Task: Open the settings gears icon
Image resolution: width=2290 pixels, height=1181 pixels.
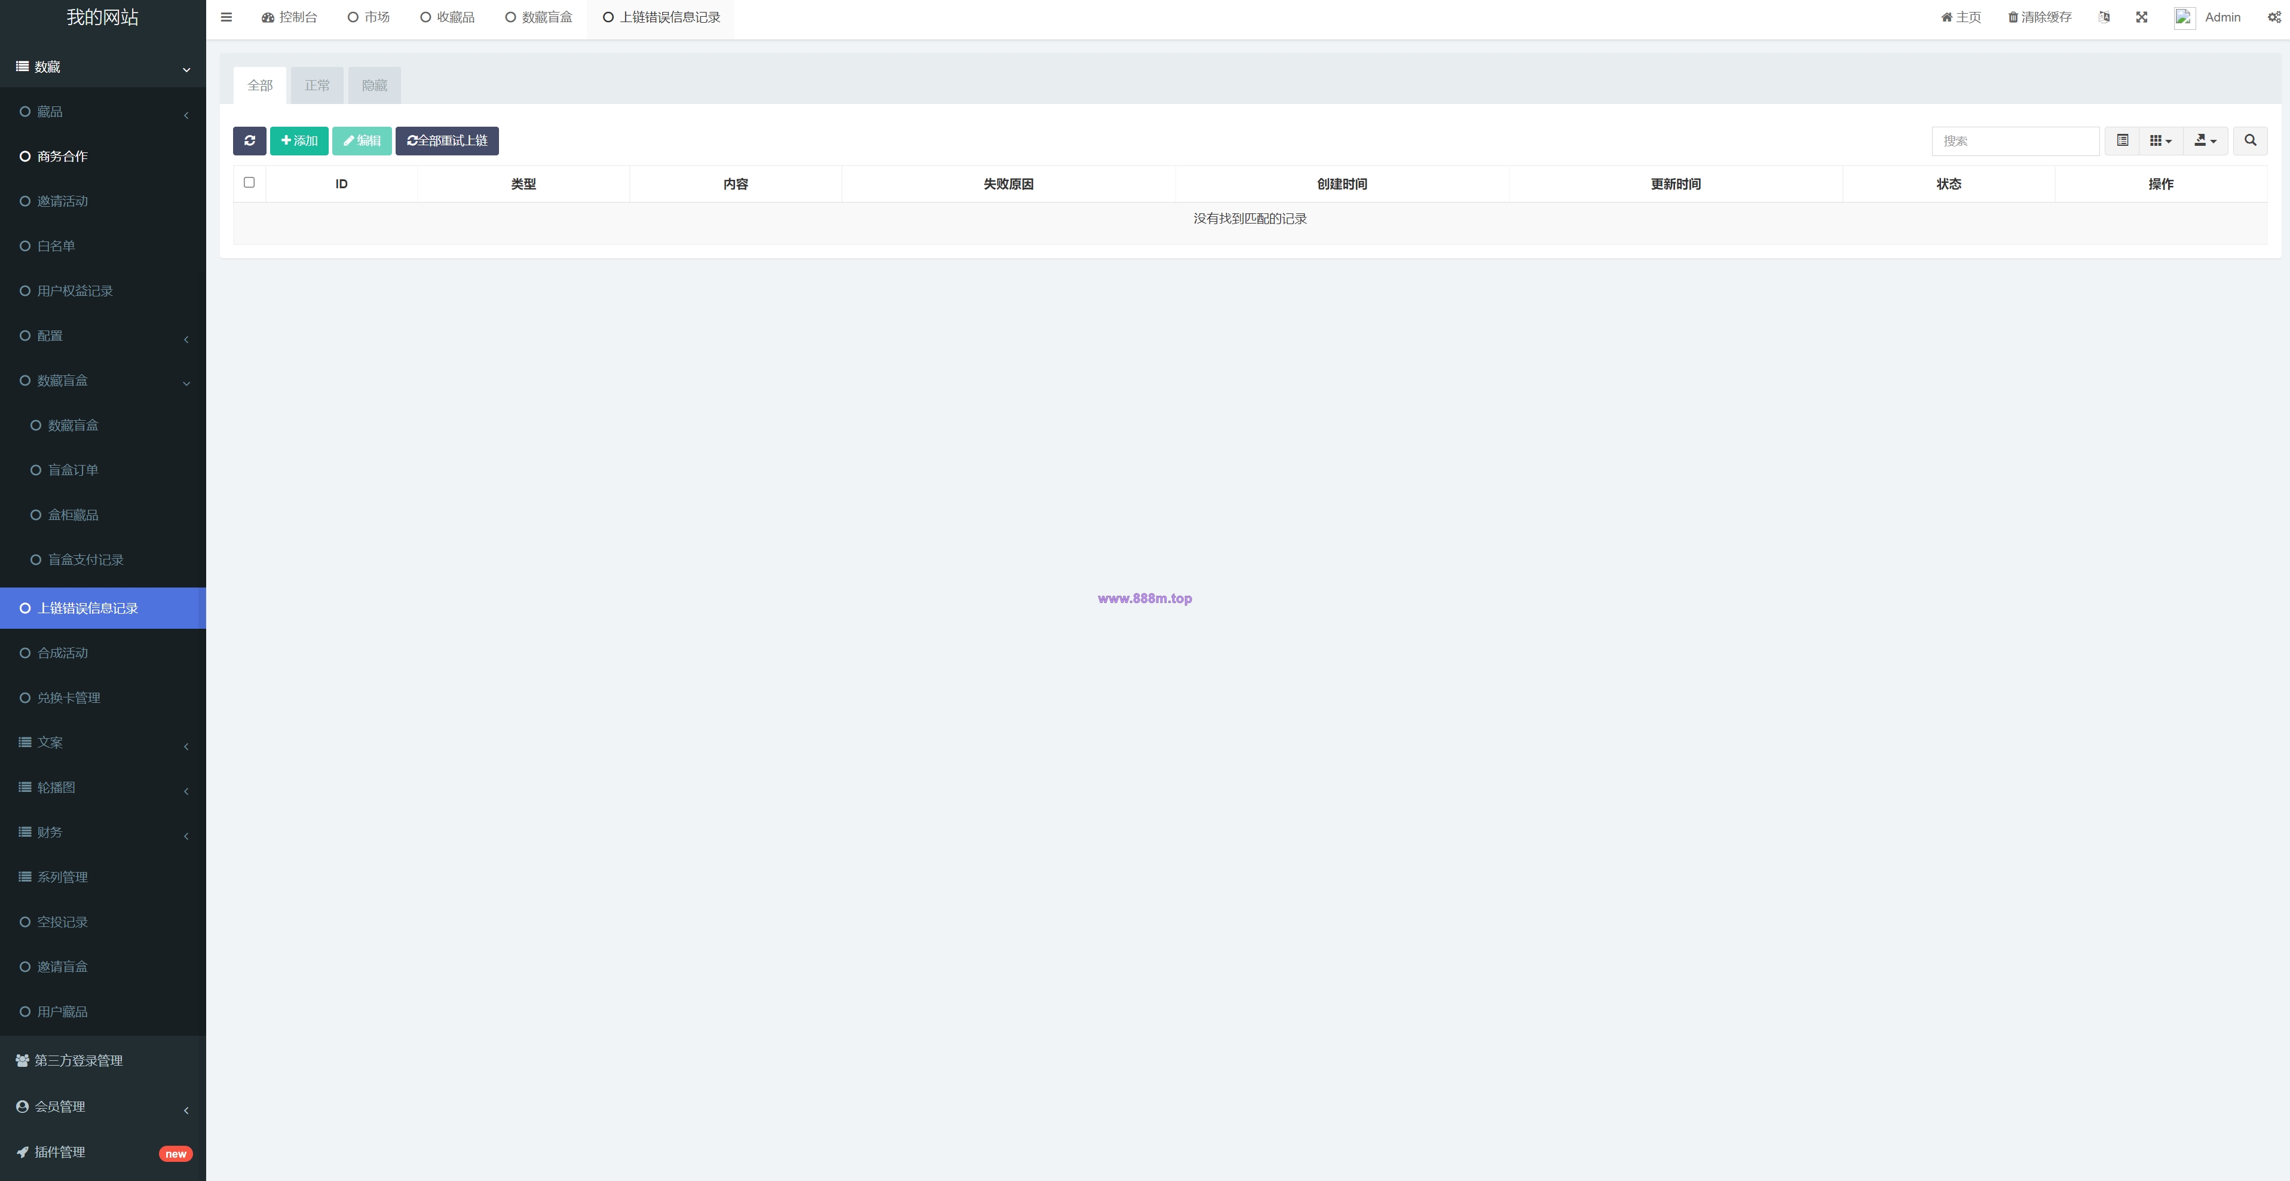Action: coord(2274,17)
